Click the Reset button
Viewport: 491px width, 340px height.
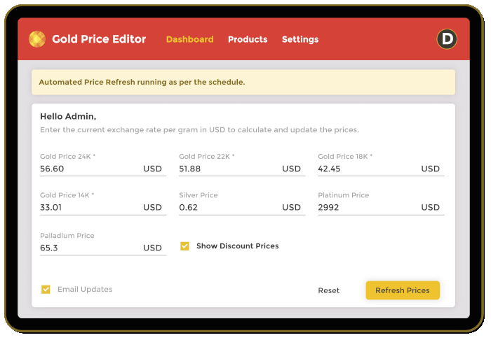(329, 290)
